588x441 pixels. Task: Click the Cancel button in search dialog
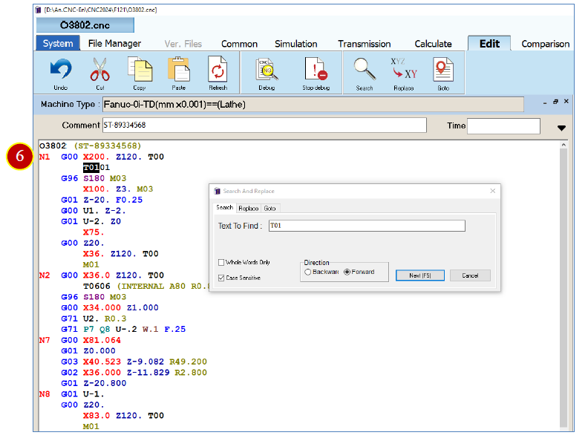click(470, 275)
